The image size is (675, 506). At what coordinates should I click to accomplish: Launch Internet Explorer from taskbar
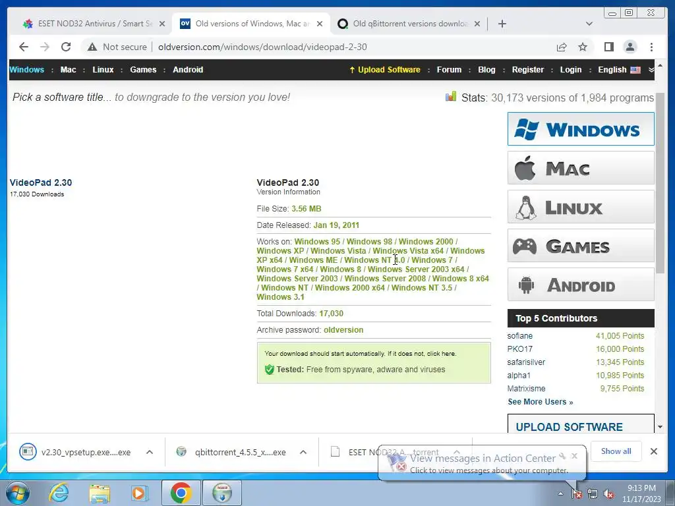click(59, 493)
